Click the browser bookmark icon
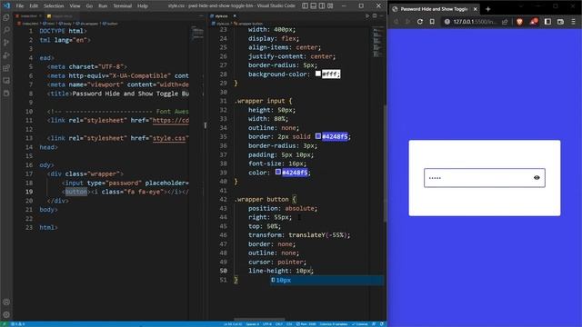Viewport: 582px width, 327px height. coord(432,22)
